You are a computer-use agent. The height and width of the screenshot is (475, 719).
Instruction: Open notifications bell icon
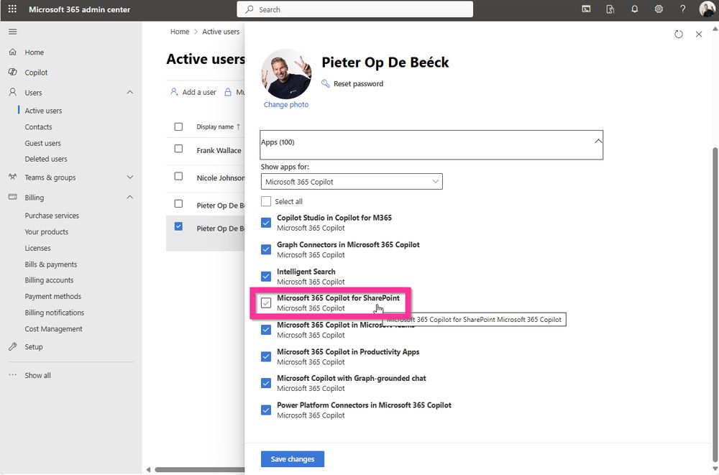(x=635, y=9)
